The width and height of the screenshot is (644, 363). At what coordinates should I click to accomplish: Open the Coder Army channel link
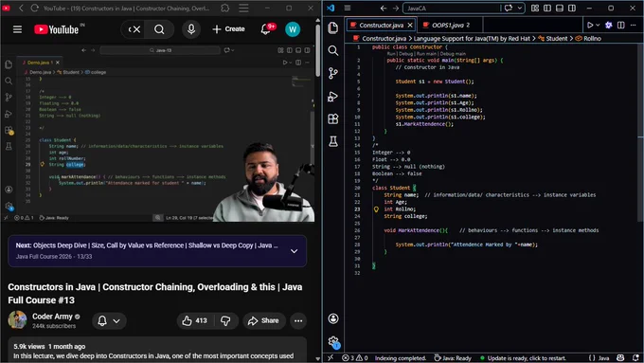coord(52,317)
